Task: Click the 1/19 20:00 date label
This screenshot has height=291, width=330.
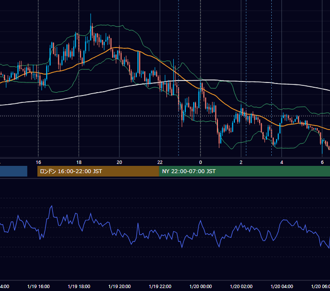Action: pyautogui.click(x=119, y=286)
